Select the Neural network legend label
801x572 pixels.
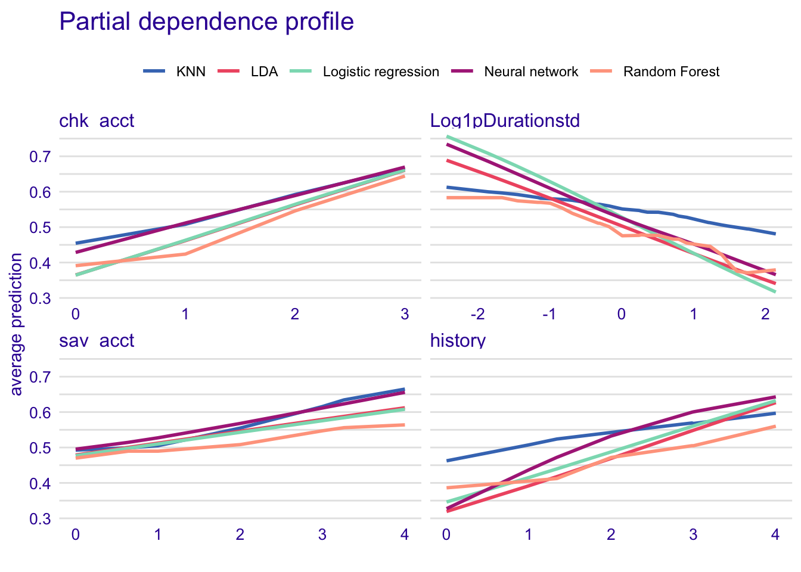pos(531,72)
